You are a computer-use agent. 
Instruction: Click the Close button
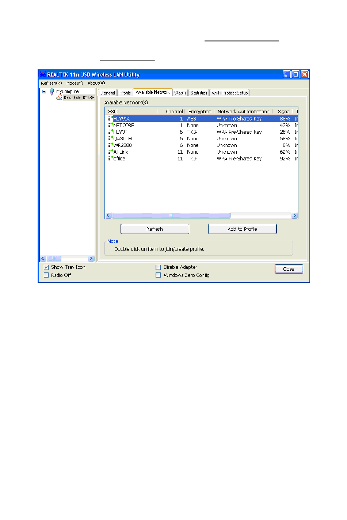pyautogui.click(x=289, y=269)
